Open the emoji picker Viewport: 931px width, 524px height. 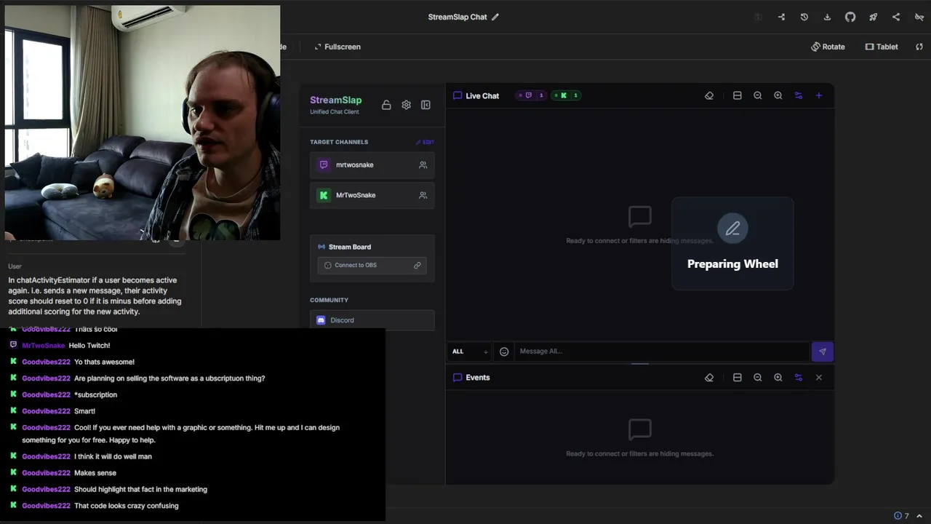coord(504,352)
